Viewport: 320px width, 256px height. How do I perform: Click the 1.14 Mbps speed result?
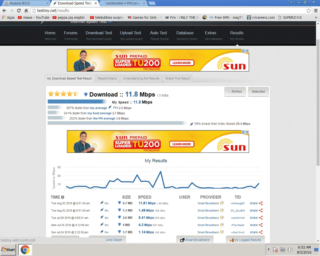[146, 232]
